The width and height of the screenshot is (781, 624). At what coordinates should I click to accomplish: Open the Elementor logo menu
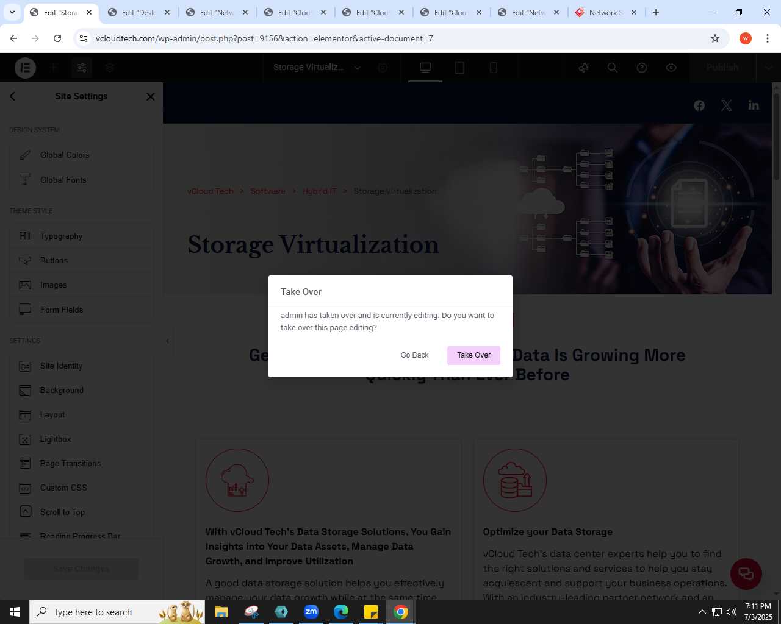25,68
